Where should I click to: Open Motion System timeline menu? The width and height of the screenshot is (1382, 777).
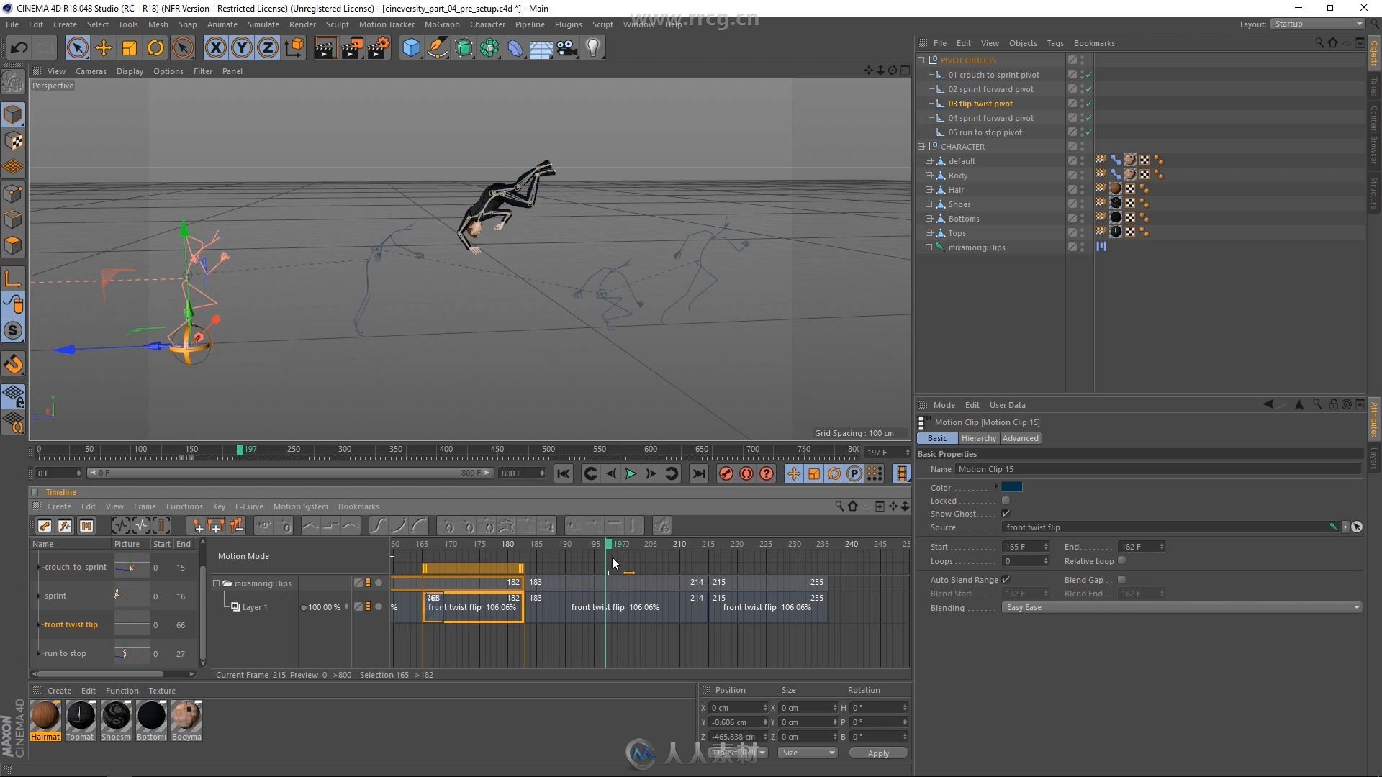pos(300,506)
